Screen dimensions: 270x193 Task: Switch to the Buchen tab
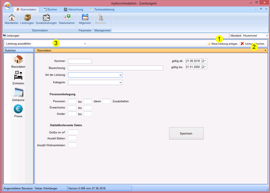tap(50, 10)
